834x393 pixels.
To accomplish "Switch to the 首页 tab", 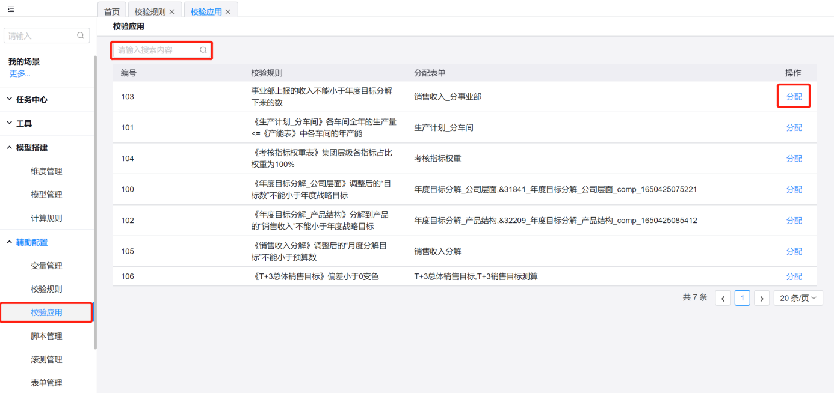I will pos(112,12).
